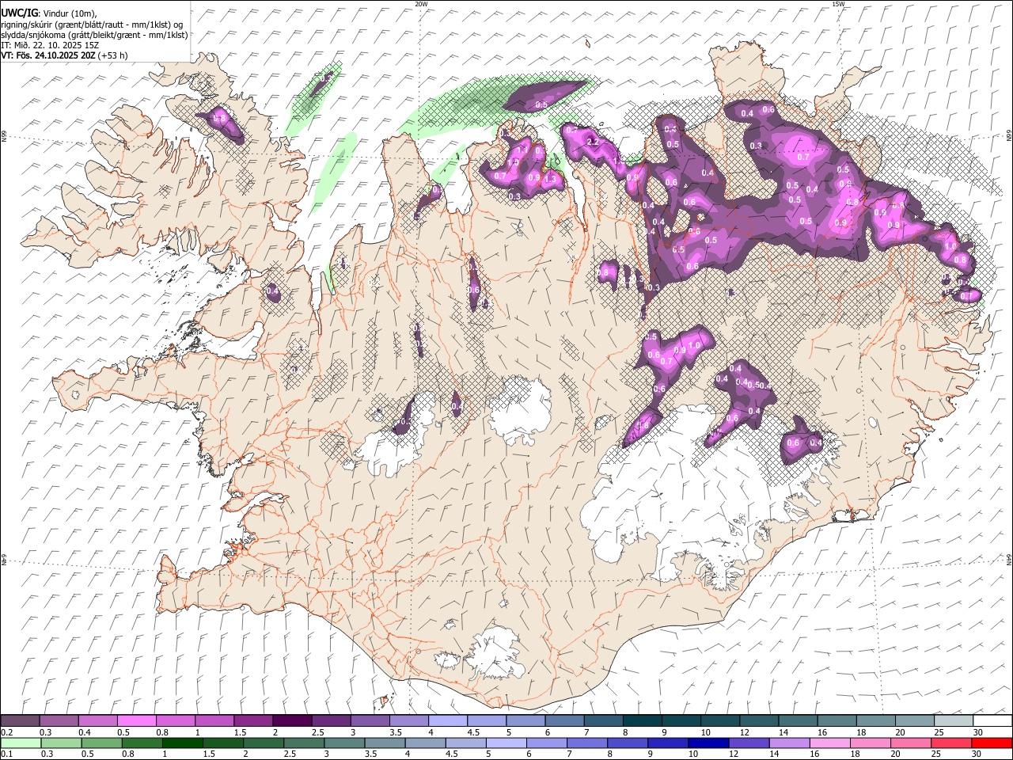Click the pink rain swatch between 18 and 20
The height and width of the screenshot is (760, 1013).
point(871,743)
